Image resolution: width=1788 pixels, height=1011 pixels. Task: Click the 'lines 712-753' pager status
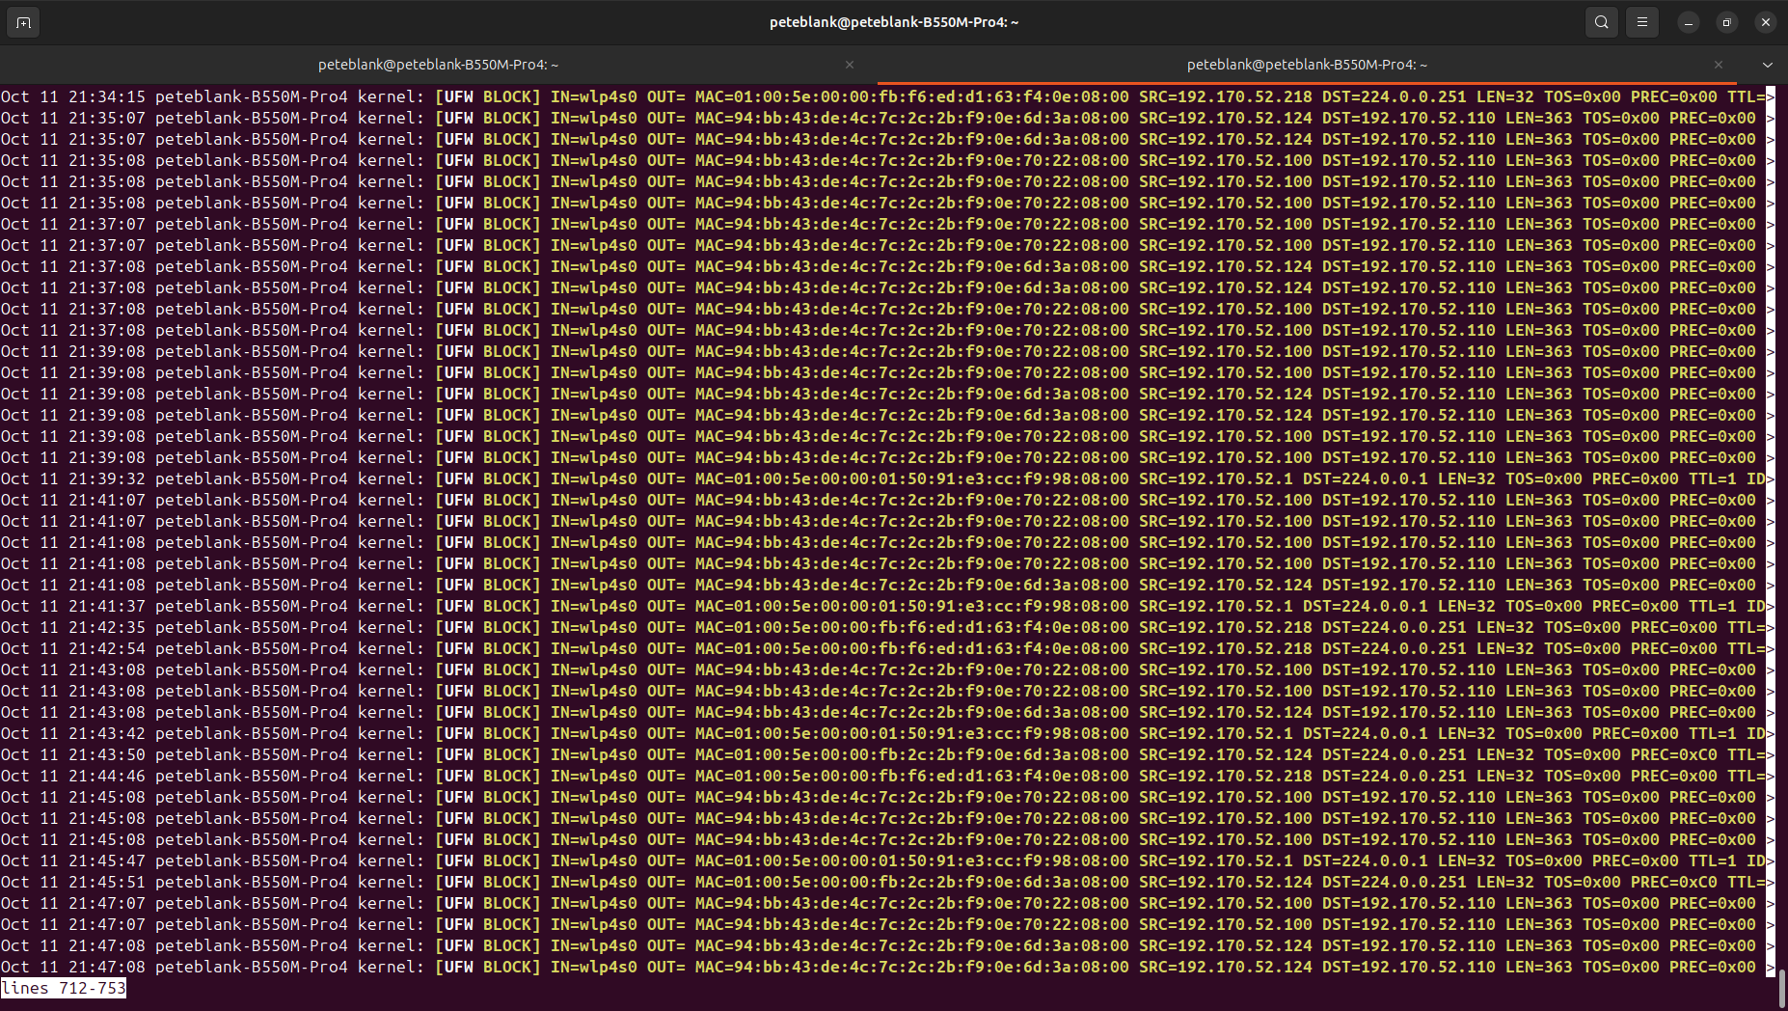(64, 988)
